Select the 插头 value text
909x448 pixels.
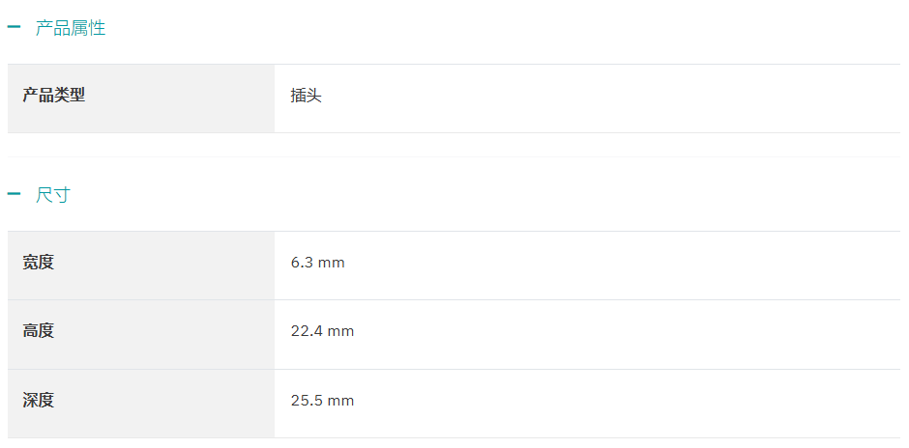tap(307, 97)
